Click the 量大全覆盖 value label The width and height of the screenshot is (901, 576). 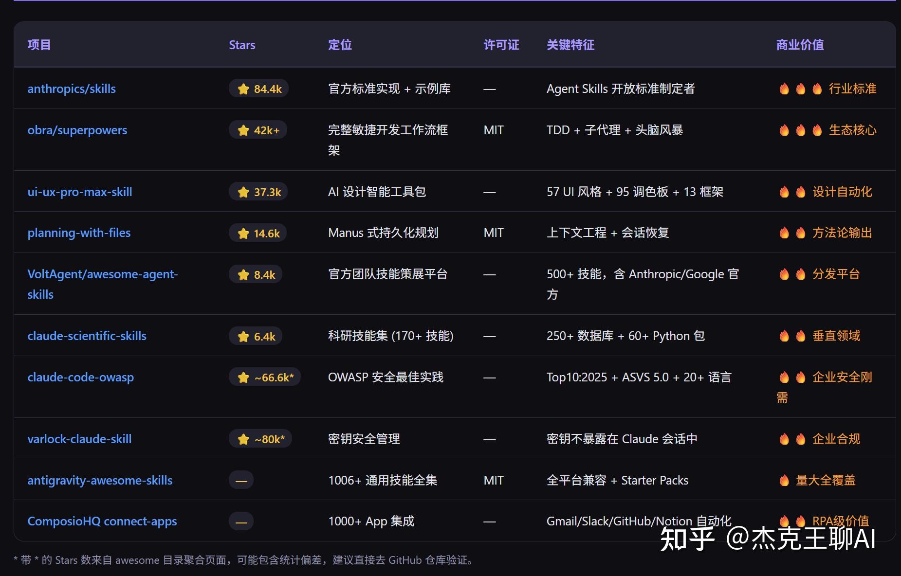(826, 480)
